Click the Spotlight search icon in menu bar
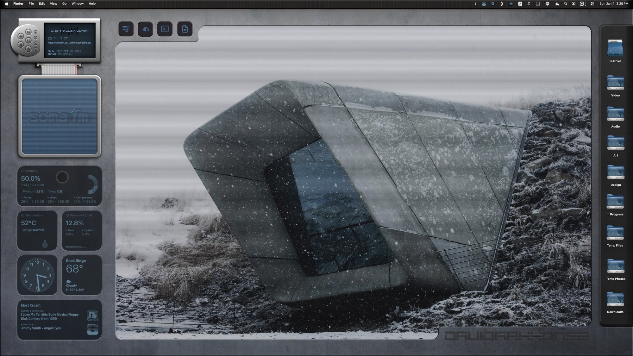Image resolution: width=633 pixels, height=356 pixels. (566, 3)
